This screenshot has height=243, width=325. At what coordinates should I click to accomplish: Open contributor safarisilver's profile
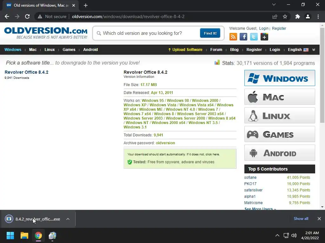click(x=253, y=190)
